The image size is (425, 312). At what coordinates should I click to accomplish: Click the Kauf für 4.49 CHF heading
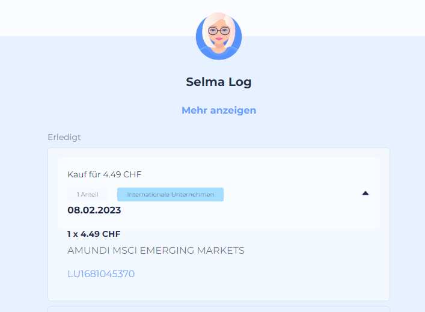[105, 174]
